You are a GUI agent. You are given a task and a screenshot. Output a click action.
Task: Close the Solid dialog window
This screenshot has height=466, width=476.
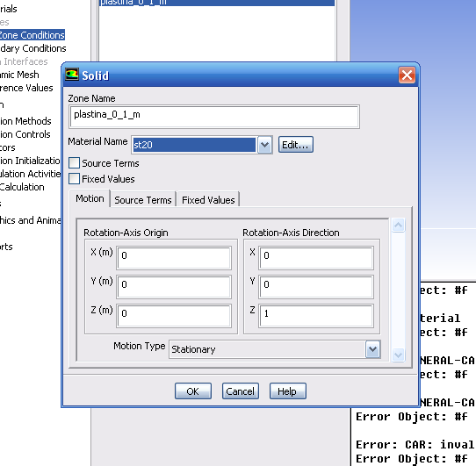[x=407, y=75]
